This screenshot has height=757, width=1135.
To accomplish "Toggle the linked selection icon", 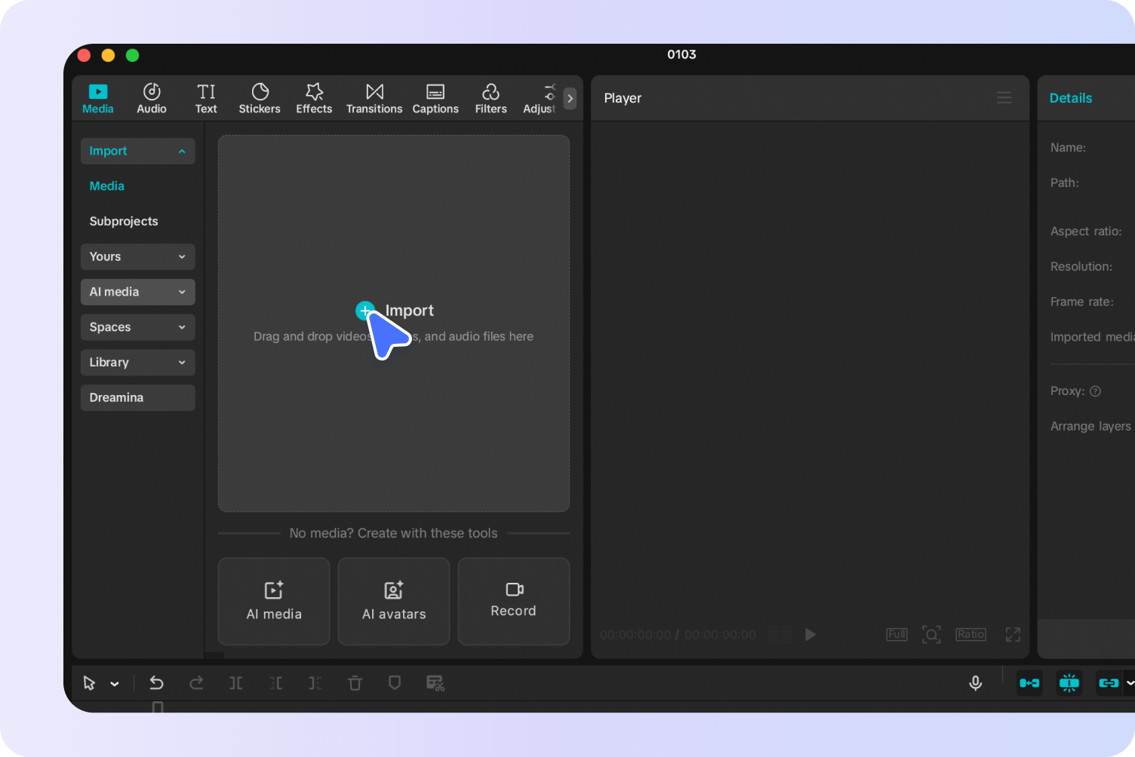I will [1109, 682].
